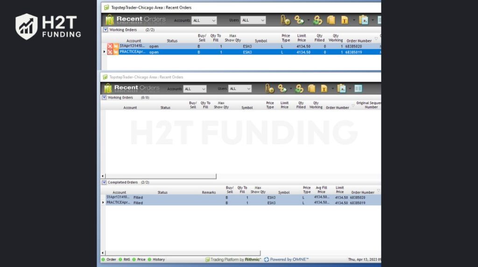
Task: Click order number 68385020 in upper window
Action: click(x=353, y=46)
